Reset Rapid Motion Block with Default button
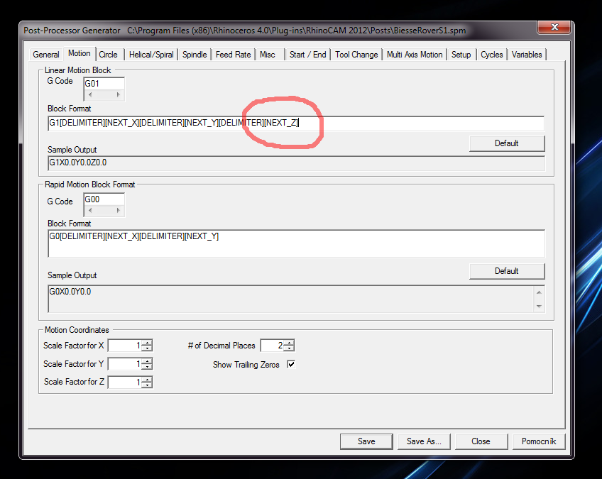The width and height of the screenshot is (602, 479). coord(506,271)
